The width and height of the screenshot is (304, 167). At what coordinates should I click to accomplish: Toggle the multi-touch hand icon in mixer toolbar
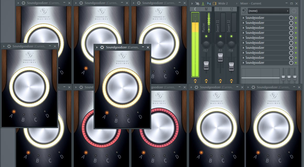[x=197, y=3]
